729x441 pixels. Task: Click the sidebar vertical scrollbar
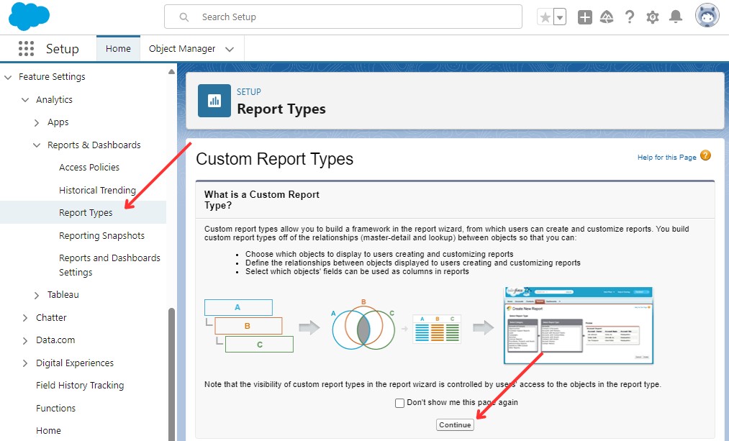(171, 360)
